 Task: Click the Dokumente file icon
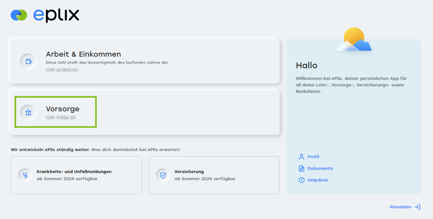point(301,169)
